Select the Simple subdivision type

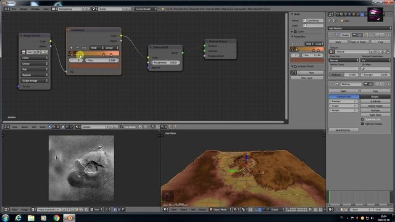tap(375, 97)
